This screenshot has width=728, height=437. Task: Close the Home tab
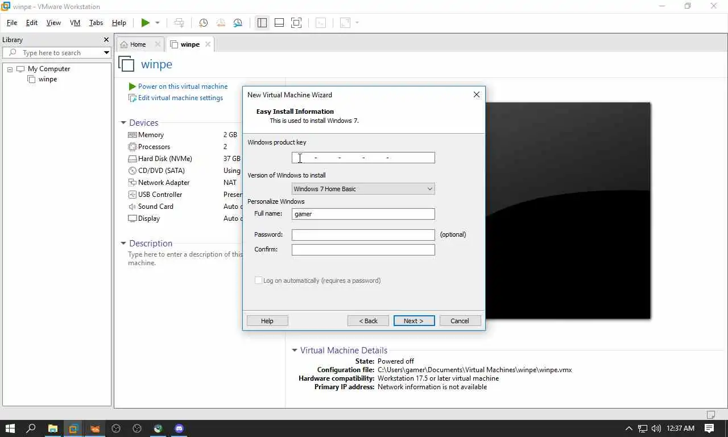158,44
